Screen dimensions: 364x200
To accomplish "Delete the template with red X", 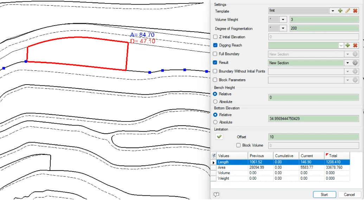I will 355,11.
